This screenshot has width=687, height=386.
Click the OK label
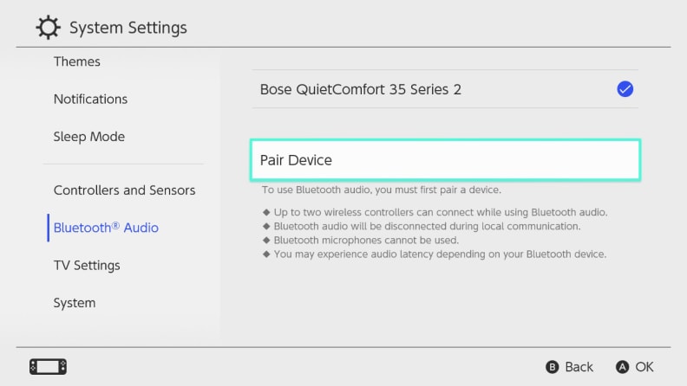[x=644, y=367]
